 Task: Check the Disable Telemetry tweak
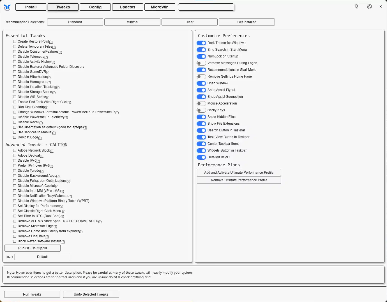(x=15, y=57)
